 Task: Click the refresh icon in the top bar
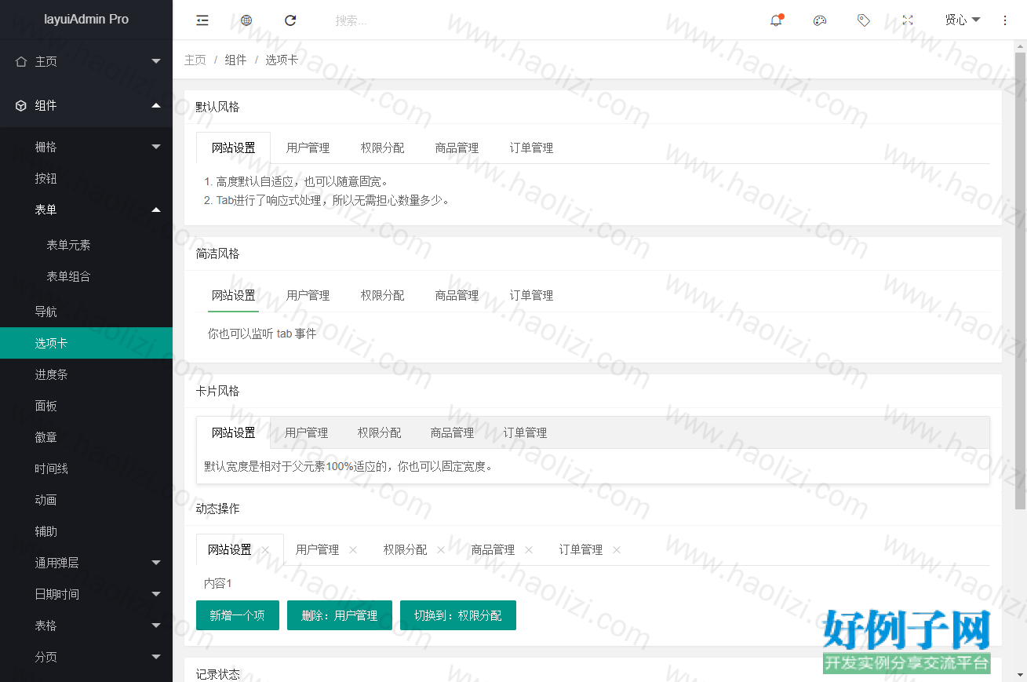coord(290,20)
